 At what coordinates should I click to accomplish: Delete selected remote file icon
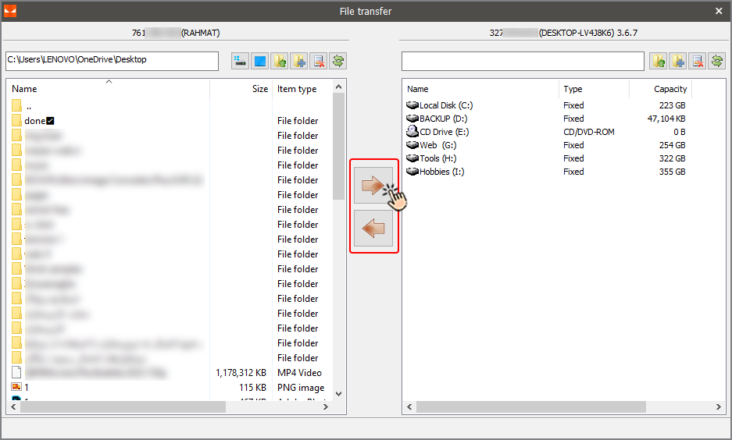click(x=698, y=61)
